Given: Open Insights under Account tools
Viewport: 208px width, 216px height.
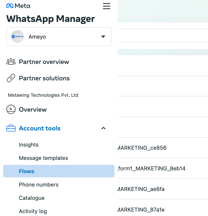Looking at the screenshot, I should (29, 145).
